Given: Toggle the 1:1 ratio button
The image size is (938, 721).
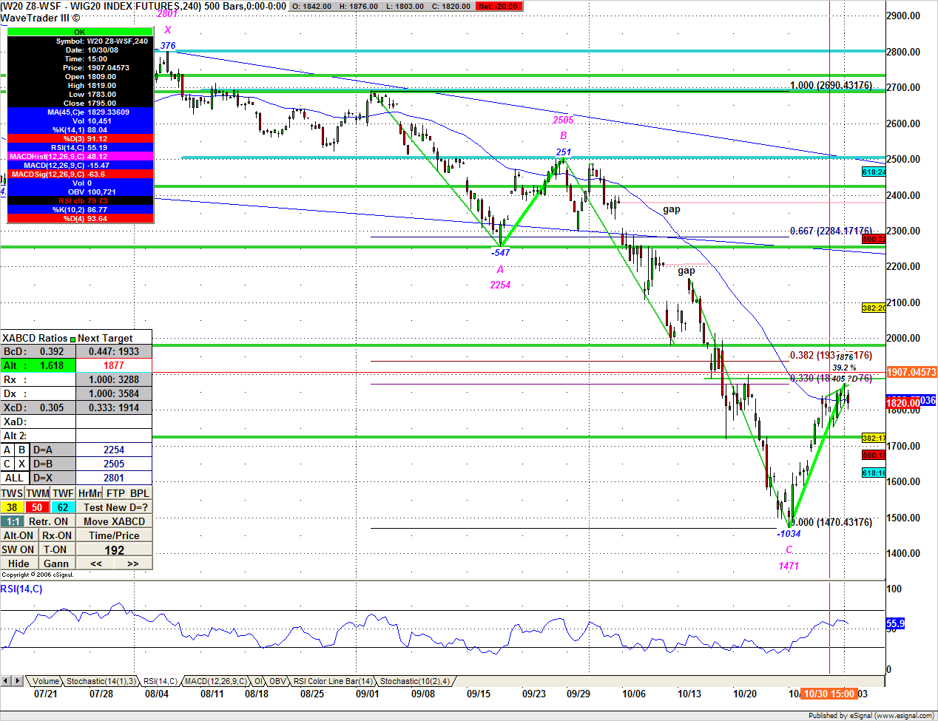Looking at the screenshot, I should [x=13, y=521].
